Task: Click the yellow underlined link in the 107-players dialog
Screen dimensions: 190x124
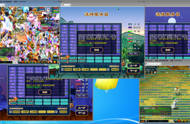Action: (92, 43)
